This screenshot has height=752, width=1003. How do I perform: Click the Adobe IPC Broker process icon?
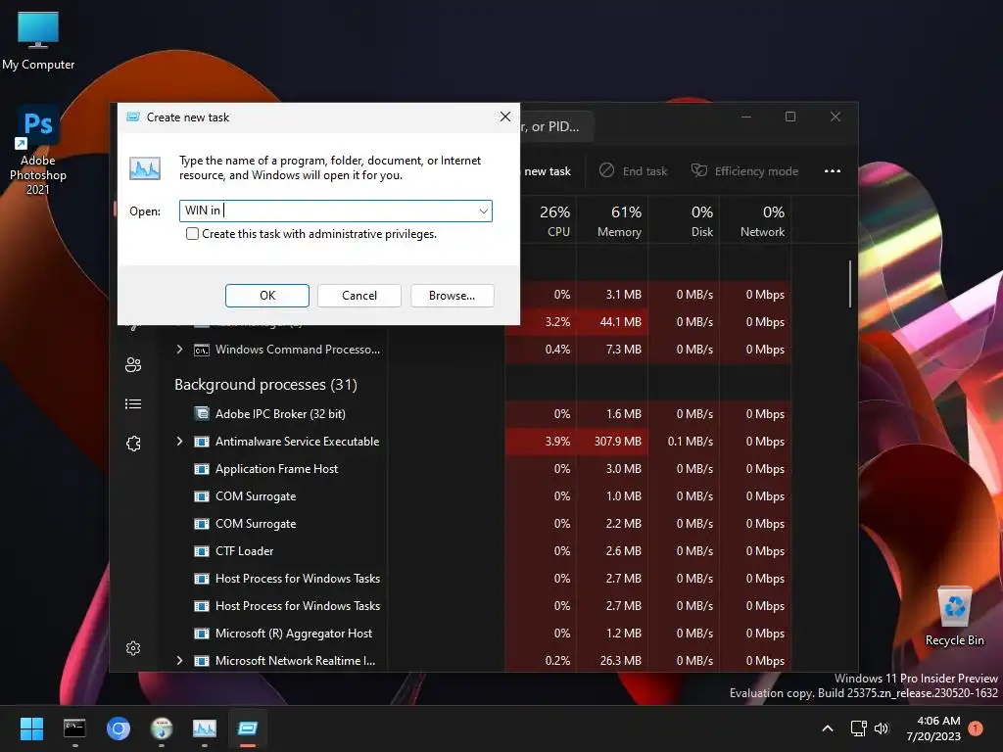202,414
